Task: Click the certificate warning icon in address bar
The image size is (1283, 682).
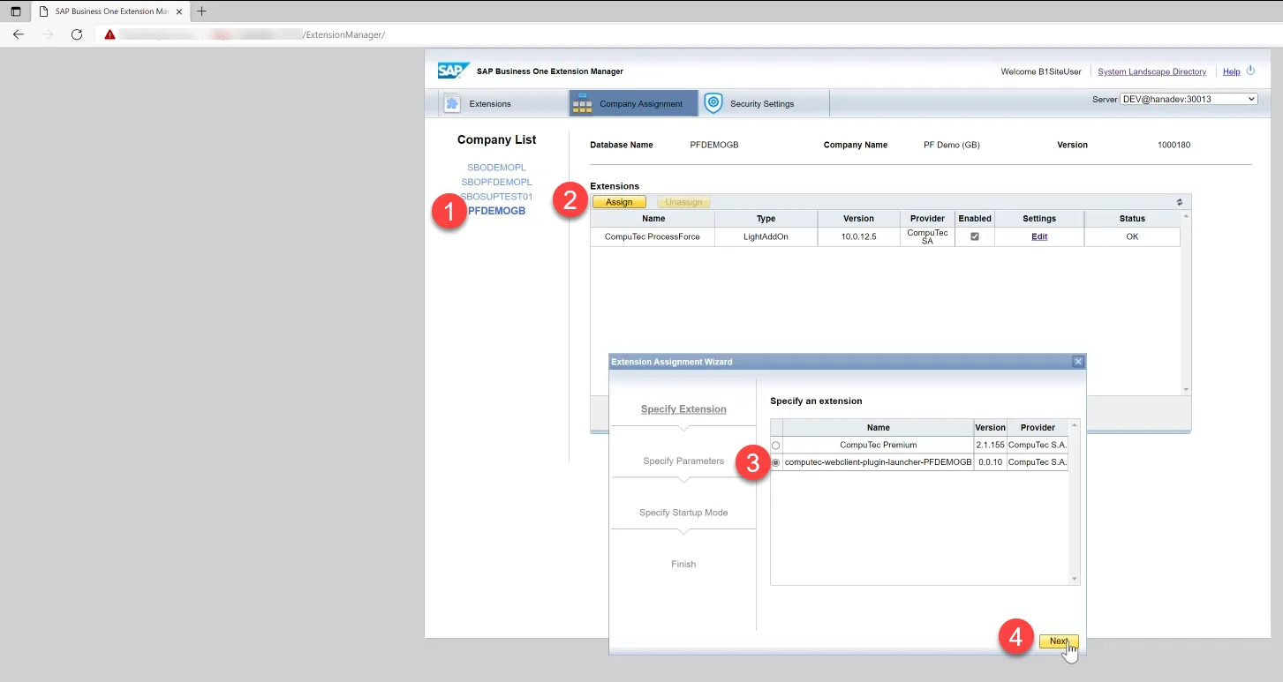Action: (x=109, y=34)
